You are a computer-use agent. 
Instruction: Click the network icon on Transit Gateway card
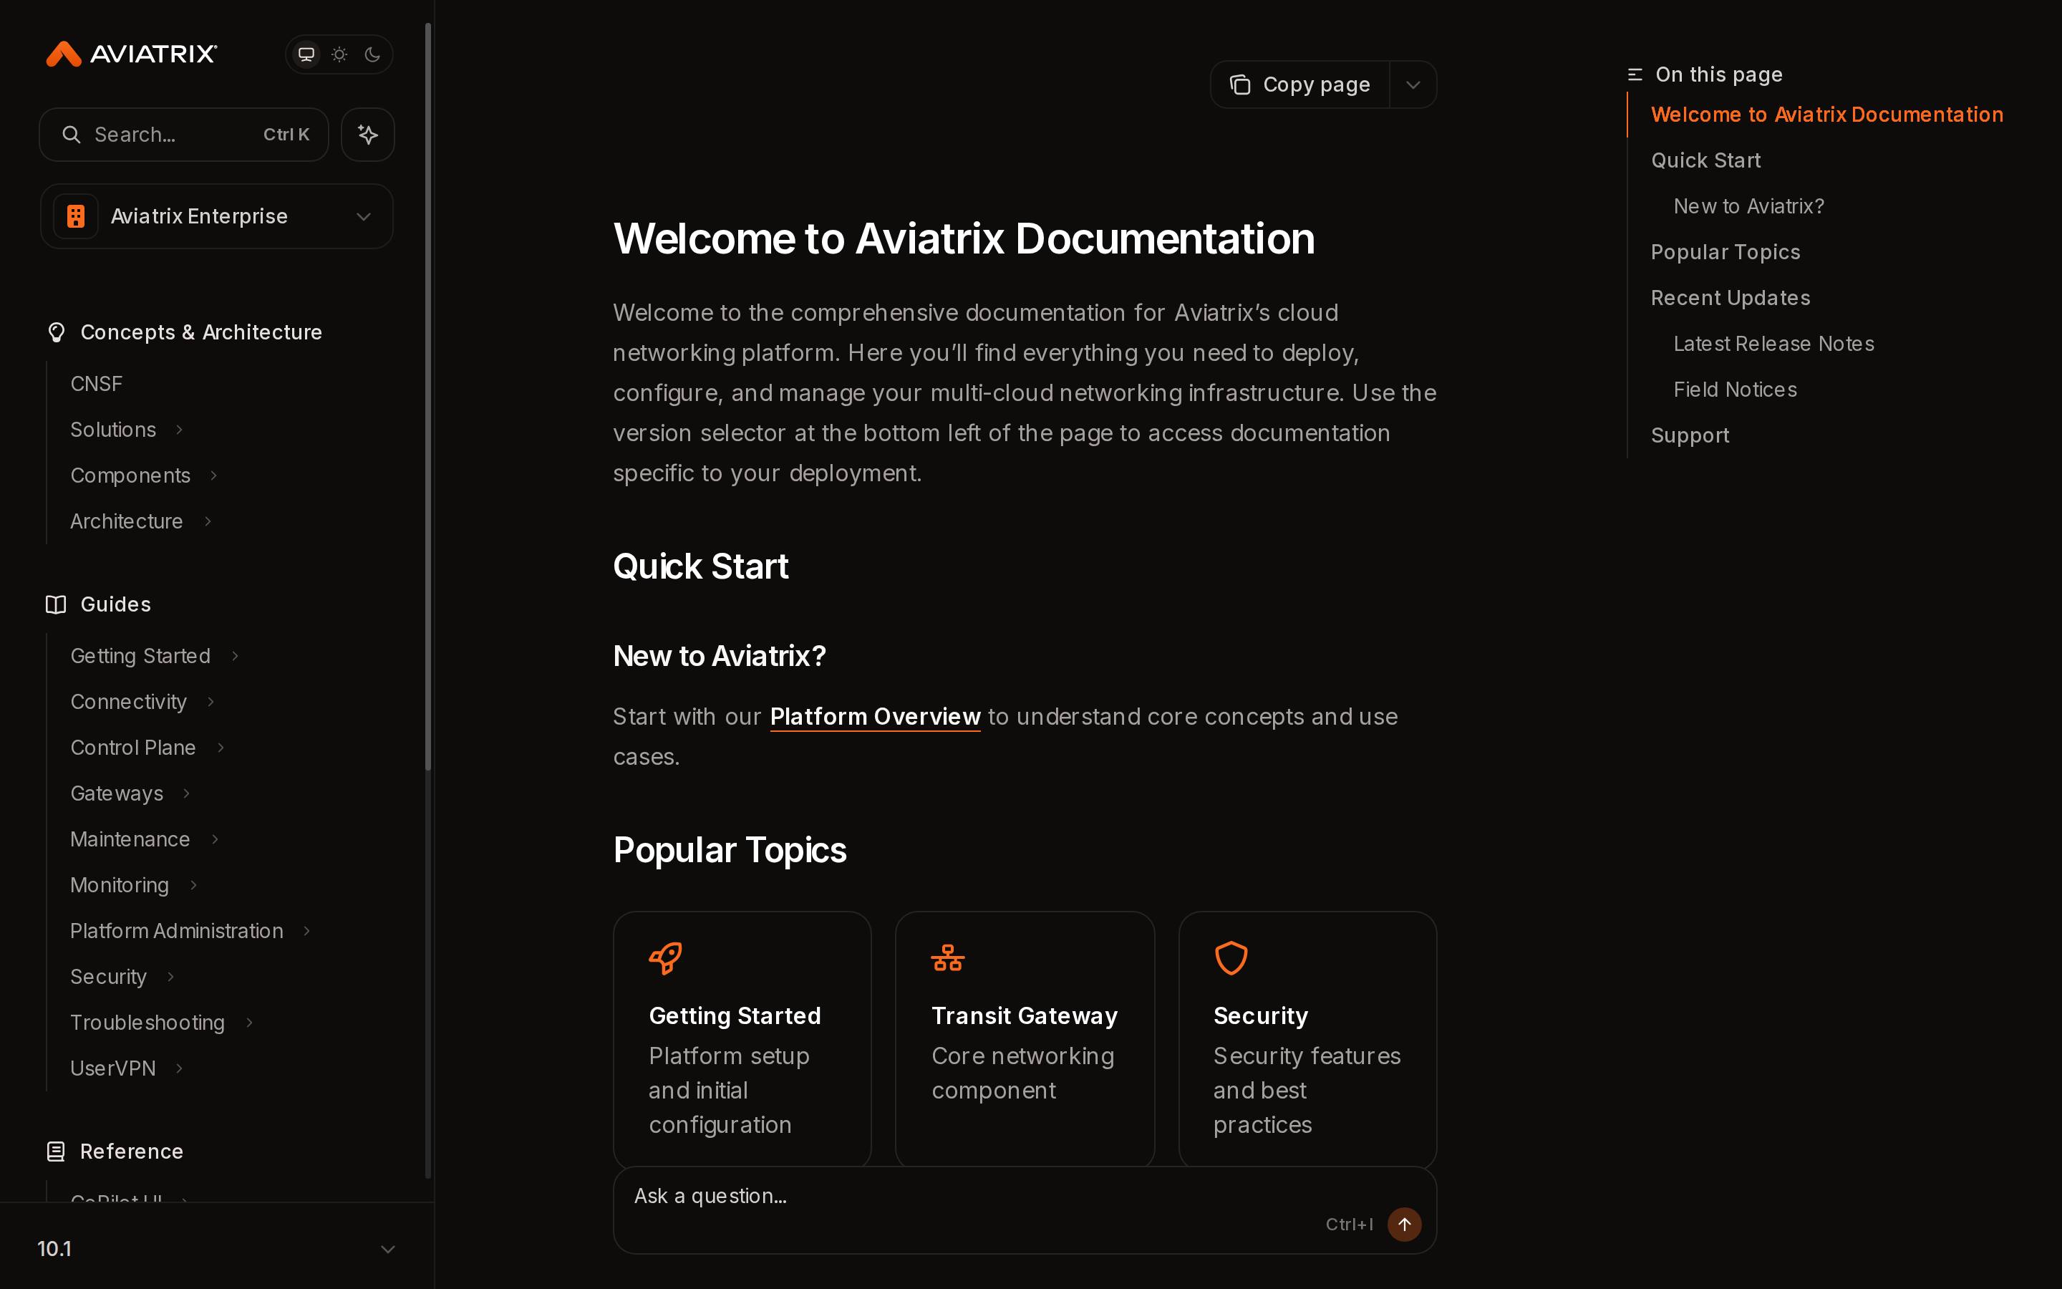tap(947, 958)
